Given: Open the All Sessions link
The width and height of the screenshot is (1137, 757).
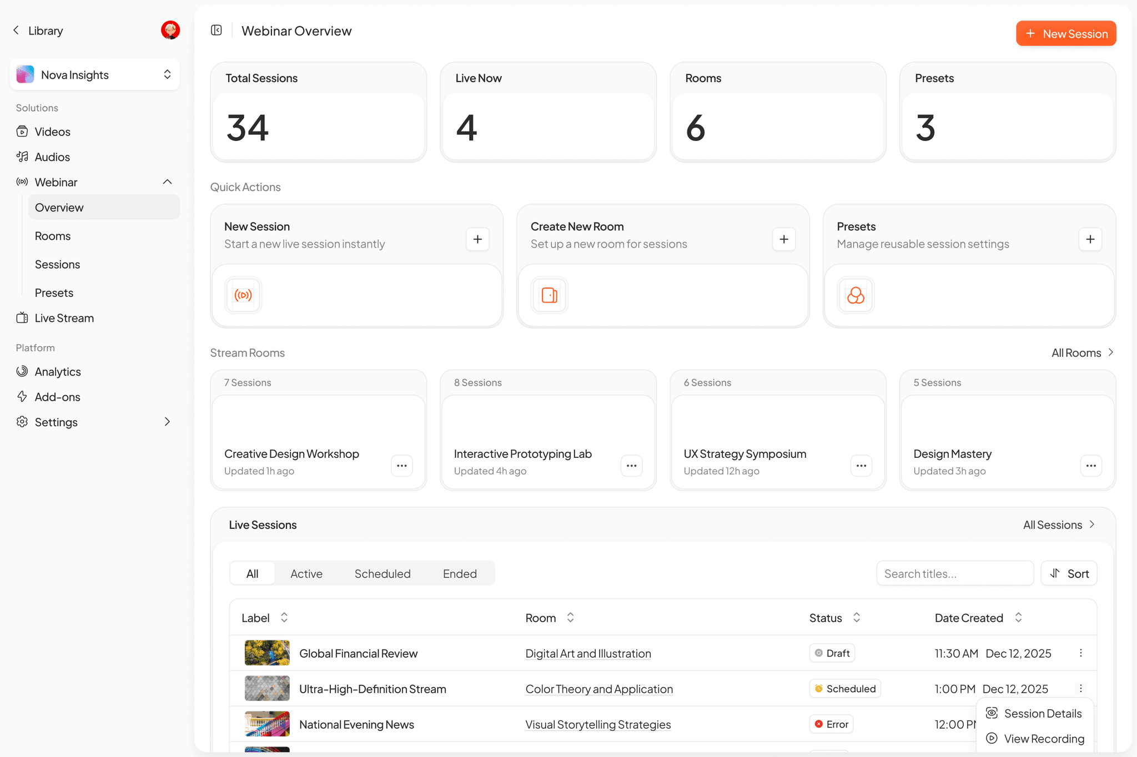Looking at the screenshot, I should pos(1059,525).
